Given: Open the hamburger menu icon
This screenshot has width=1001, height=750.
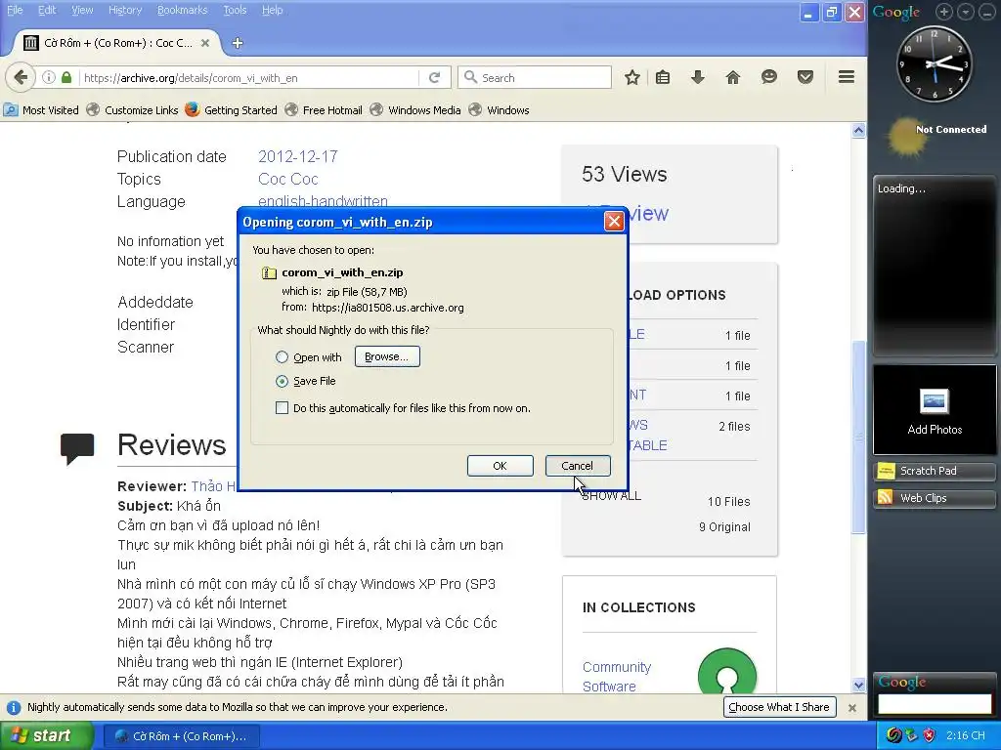Looking at the screenshot, I should click(x=847, y=77).
